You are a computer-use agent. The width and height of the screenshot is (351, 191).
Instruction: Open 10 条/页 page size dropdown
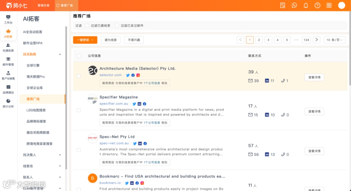point(335,40)
